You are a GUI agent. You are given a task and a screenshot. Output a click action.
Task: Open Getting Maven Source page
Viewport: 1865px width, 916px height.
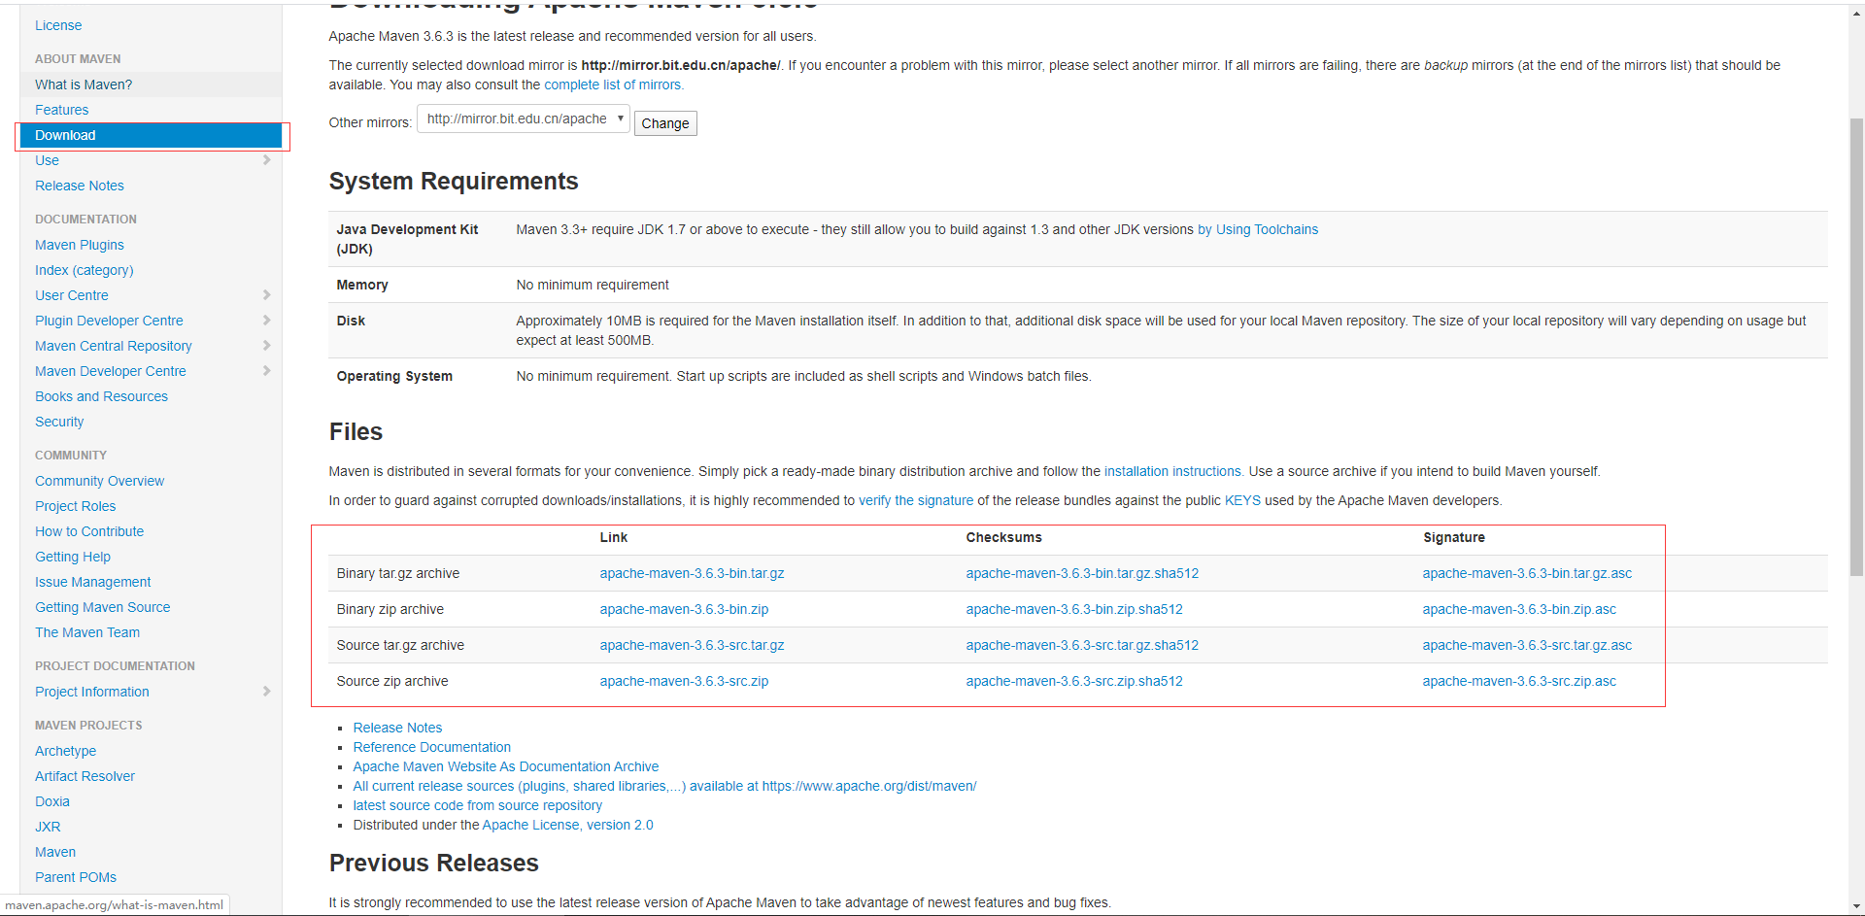[x=102, y=607]
